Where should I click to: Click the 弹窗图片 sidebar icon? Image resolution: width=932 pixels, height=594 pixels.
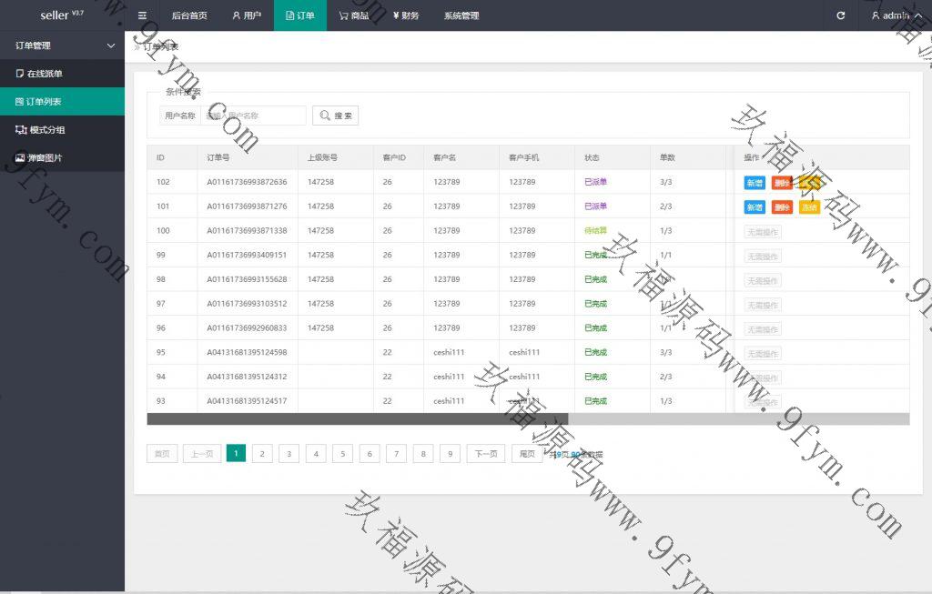(x=20, y=158)
